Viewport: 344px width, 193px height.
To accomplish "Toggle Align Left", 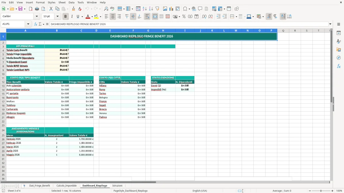I will coord(106,17).
